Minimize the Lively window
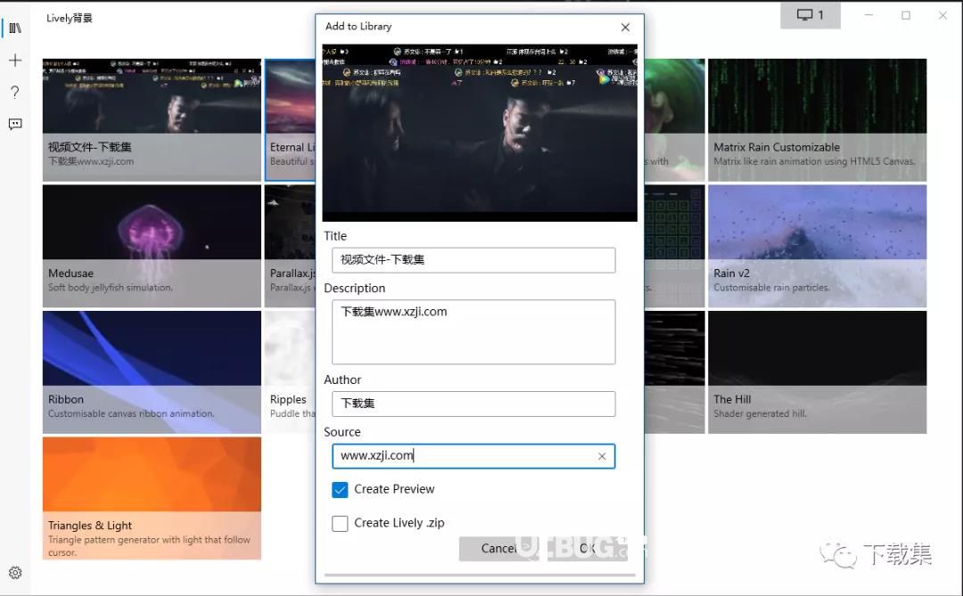The width and height of the screenshot is (963, 596). tap(868, 15)
